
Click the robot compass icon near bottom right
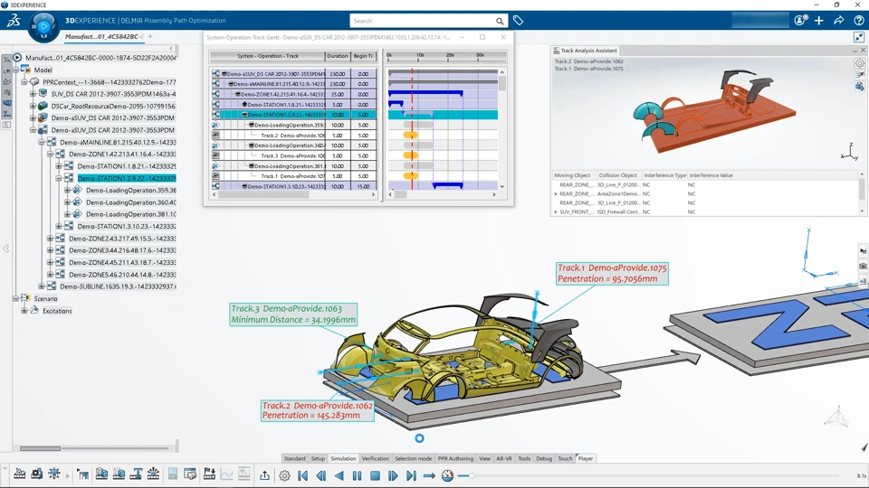click(837, 417)
